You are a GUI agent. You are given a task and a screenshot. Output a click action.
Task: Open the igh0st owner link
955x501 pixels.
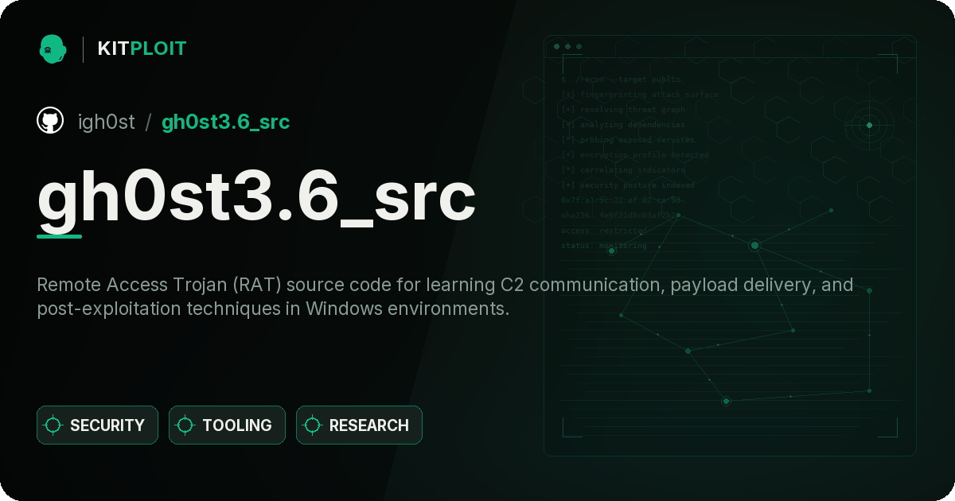[106, 122]
